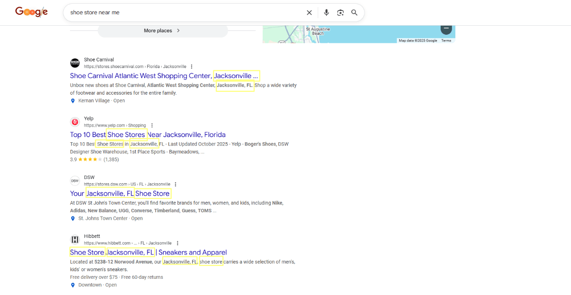Open the DSW result overflow menu
Screen dimensions: 571x295
175,184
